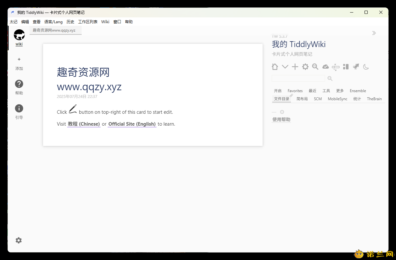Toggle dark mode with the moon icon
The width and height of the screenshot is (396, 260).
366,67
